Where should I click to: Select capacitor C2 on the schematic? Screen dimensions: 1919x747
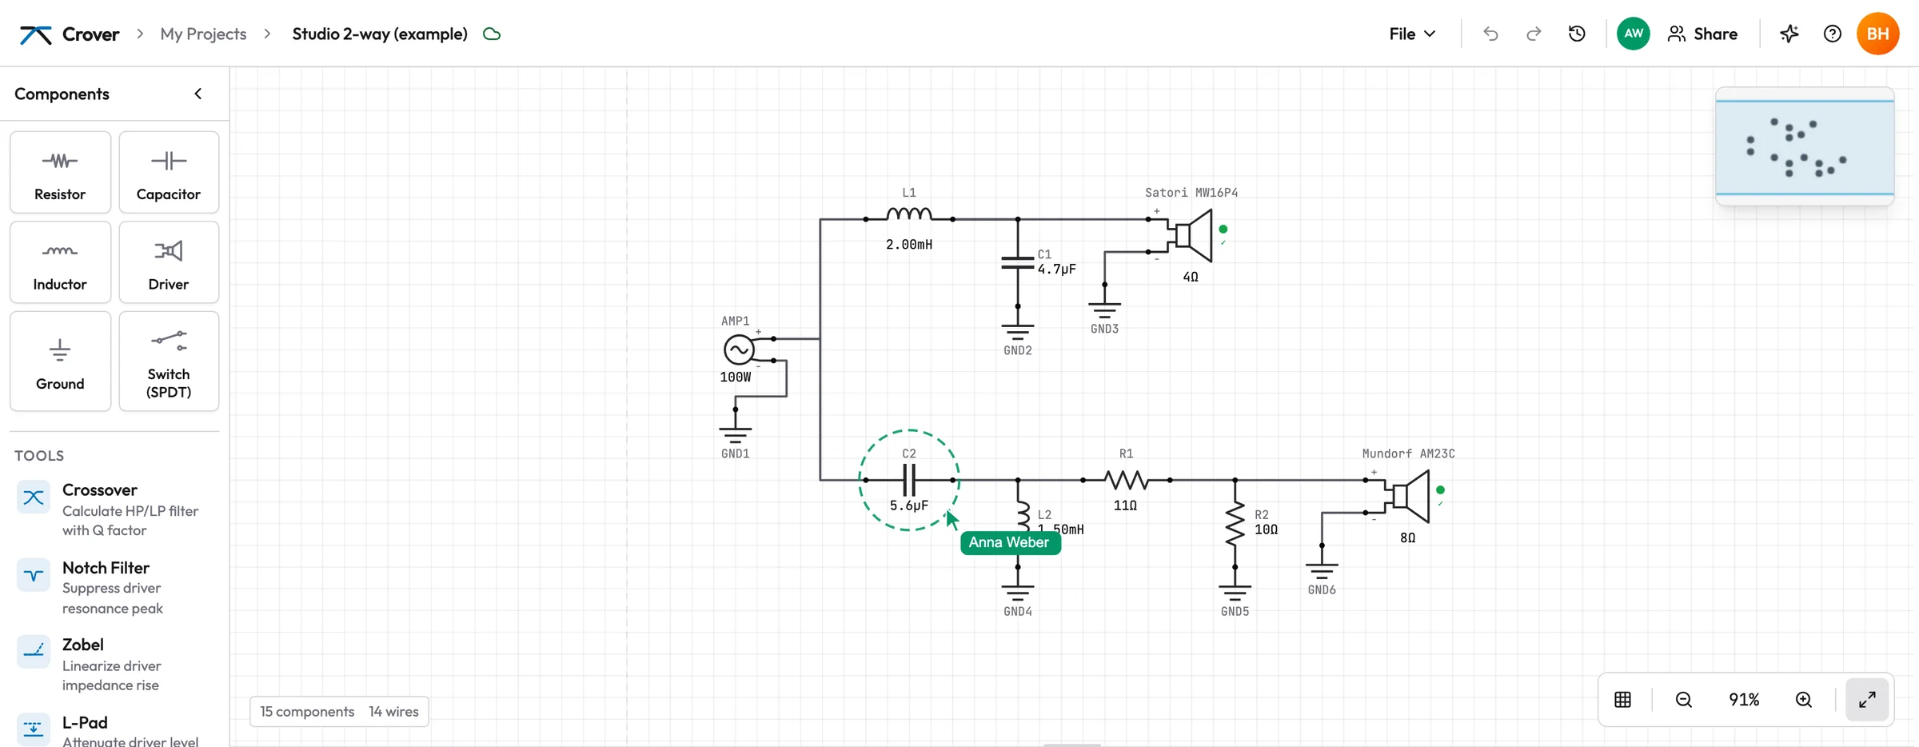(x=909, y=480)
